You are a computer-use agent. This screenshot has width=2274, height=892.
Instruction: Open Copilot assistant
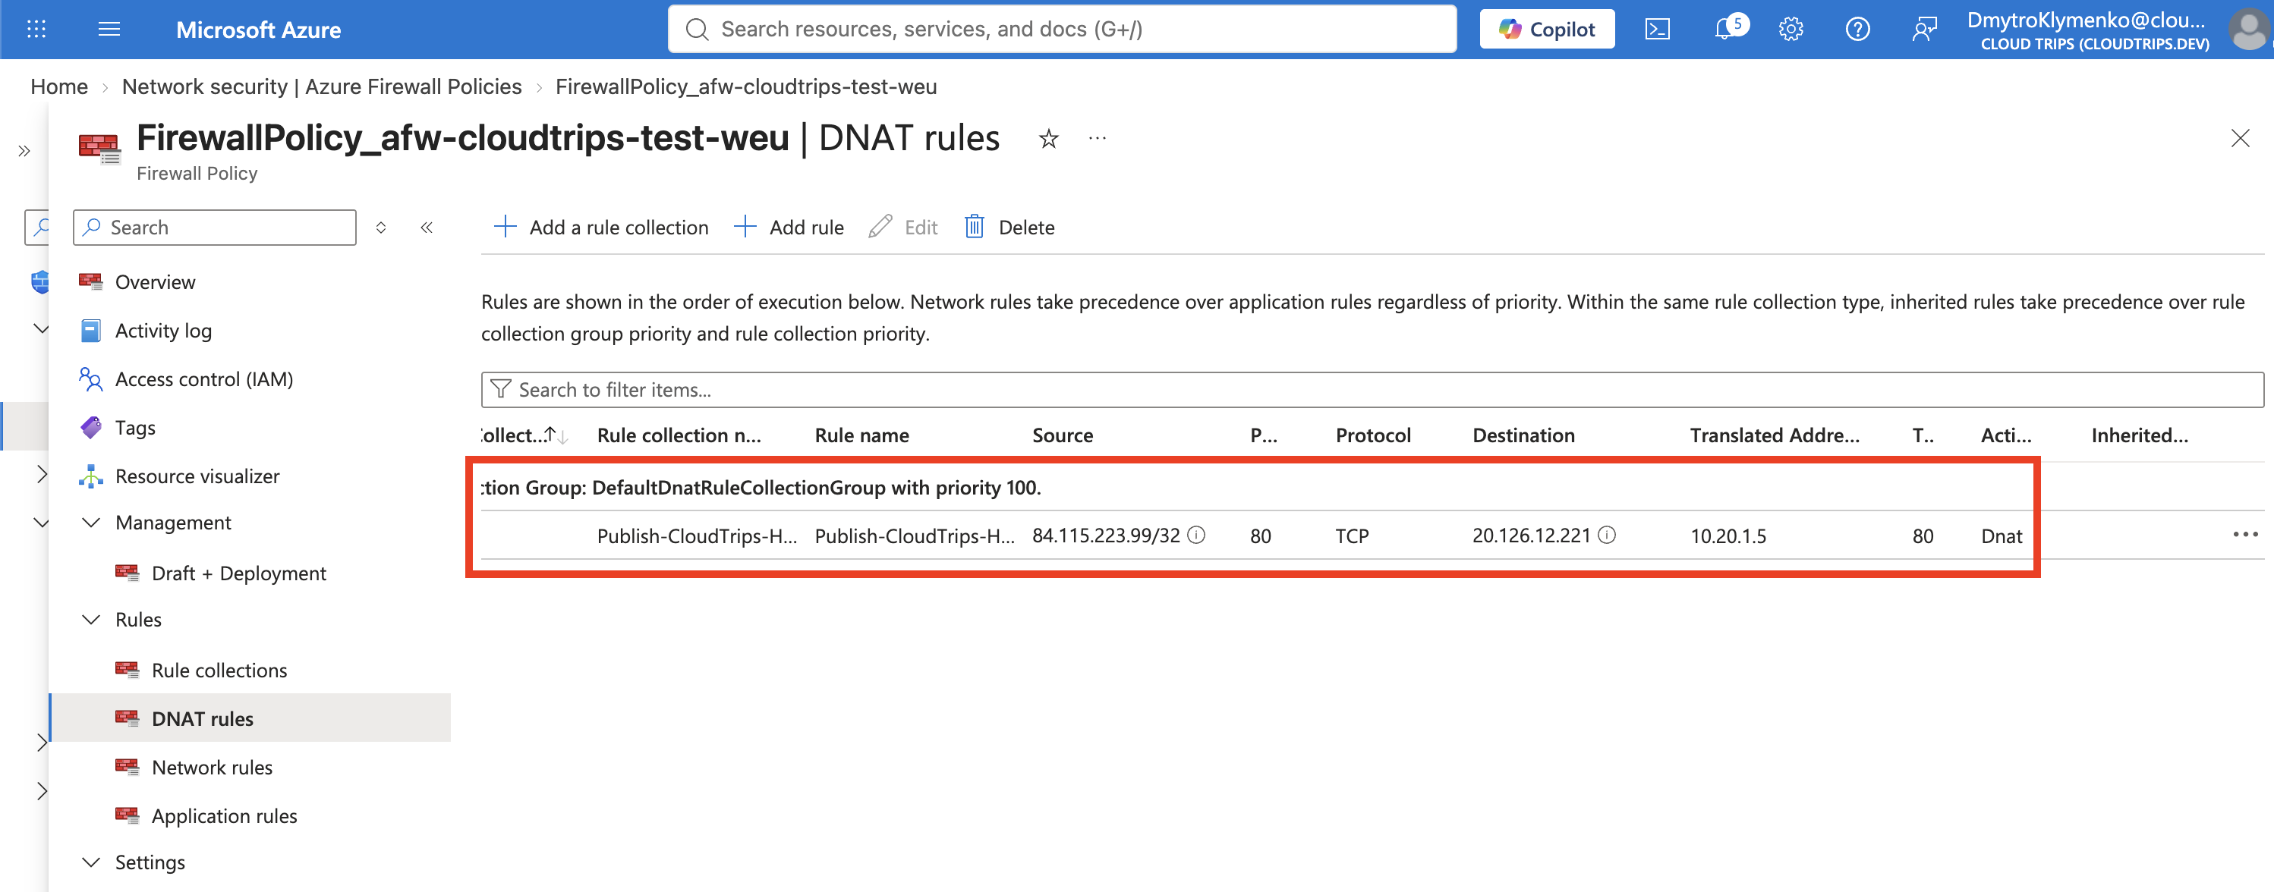(x=1547, y=29)
